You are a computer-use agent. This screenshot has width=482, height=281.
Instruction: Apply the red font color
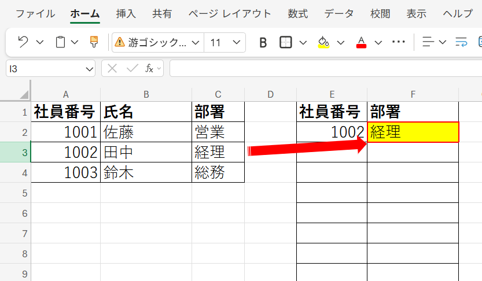point(362,42)
